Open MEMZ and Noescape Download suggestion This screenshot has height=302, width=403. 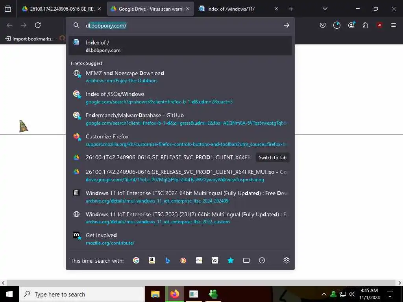click(180, 77)
